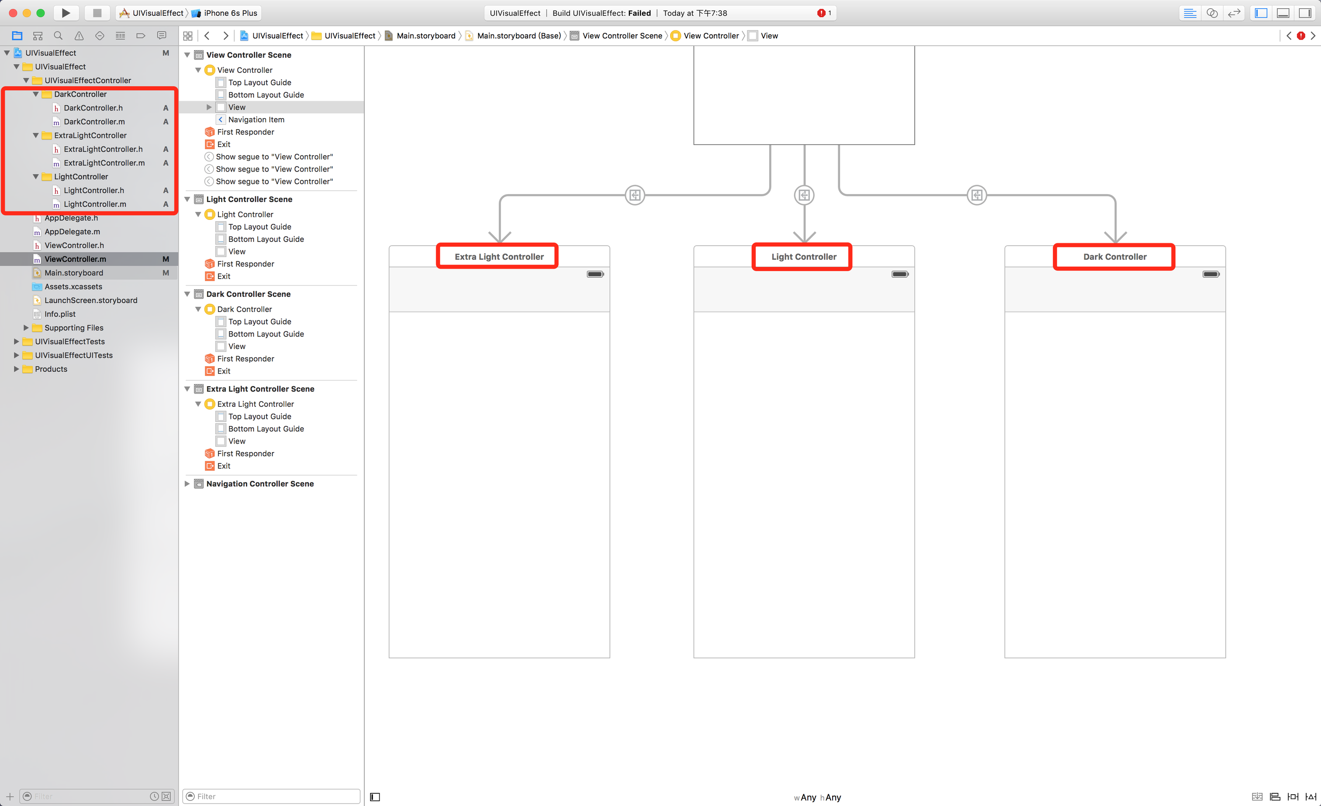This screenshot has height=806, width=1321.
Task: Toggle the bottom Debug area visibility
Action: (x=1283, y=13)
